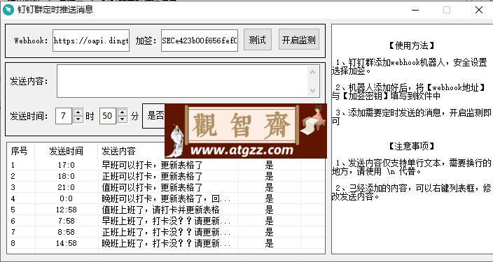
Task: Decrease the minute with the down stepper
Action: pos(123,120)
